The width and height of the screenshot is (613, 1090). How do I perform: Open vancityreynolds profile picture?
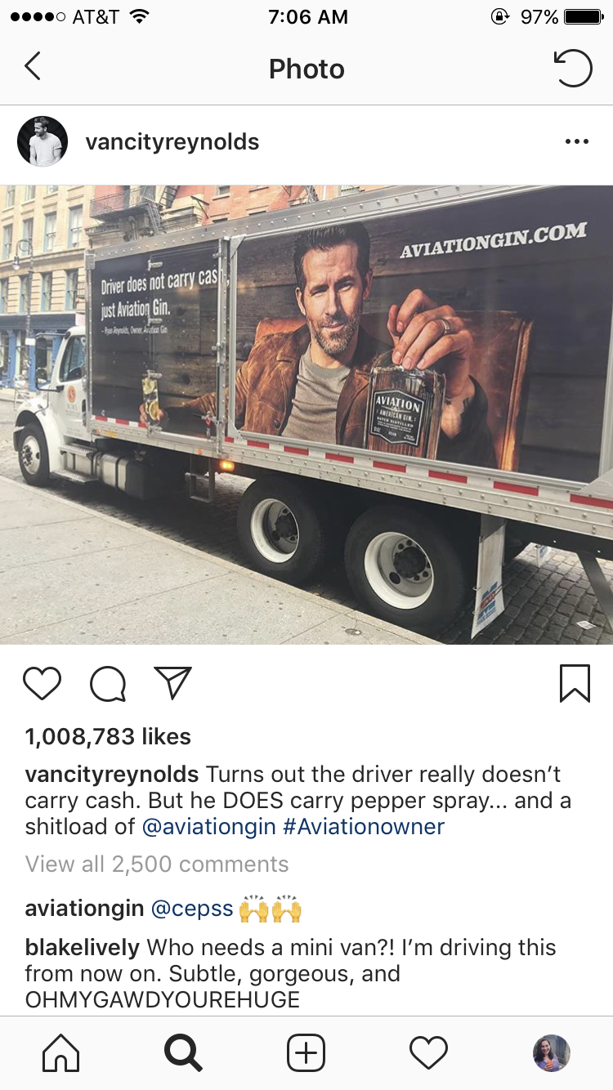click(42, 141)
